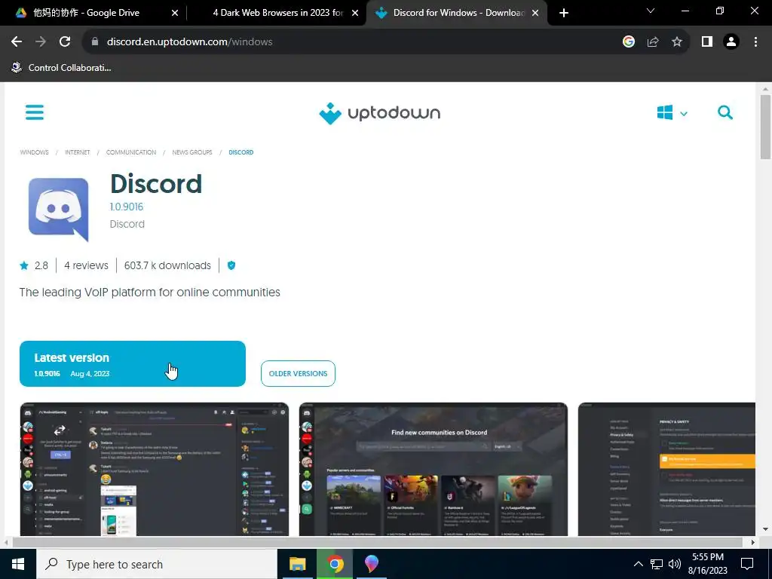Click the Uptodown search magnifier icon
The height and width of the screenshot is (579, 772).
point(725,112)
